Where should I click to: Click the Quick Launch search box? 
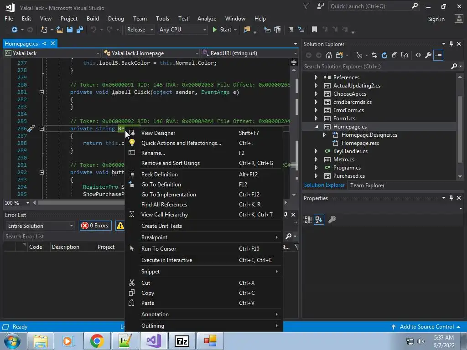pyautogui.click(x=374, y=6)
